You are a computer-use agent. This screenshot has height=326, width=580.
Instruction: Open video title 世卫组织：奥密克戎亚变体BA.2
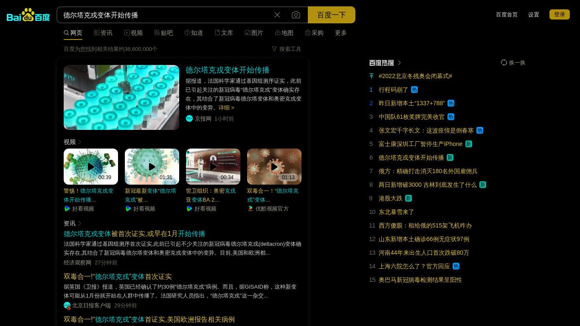(211, 195)
